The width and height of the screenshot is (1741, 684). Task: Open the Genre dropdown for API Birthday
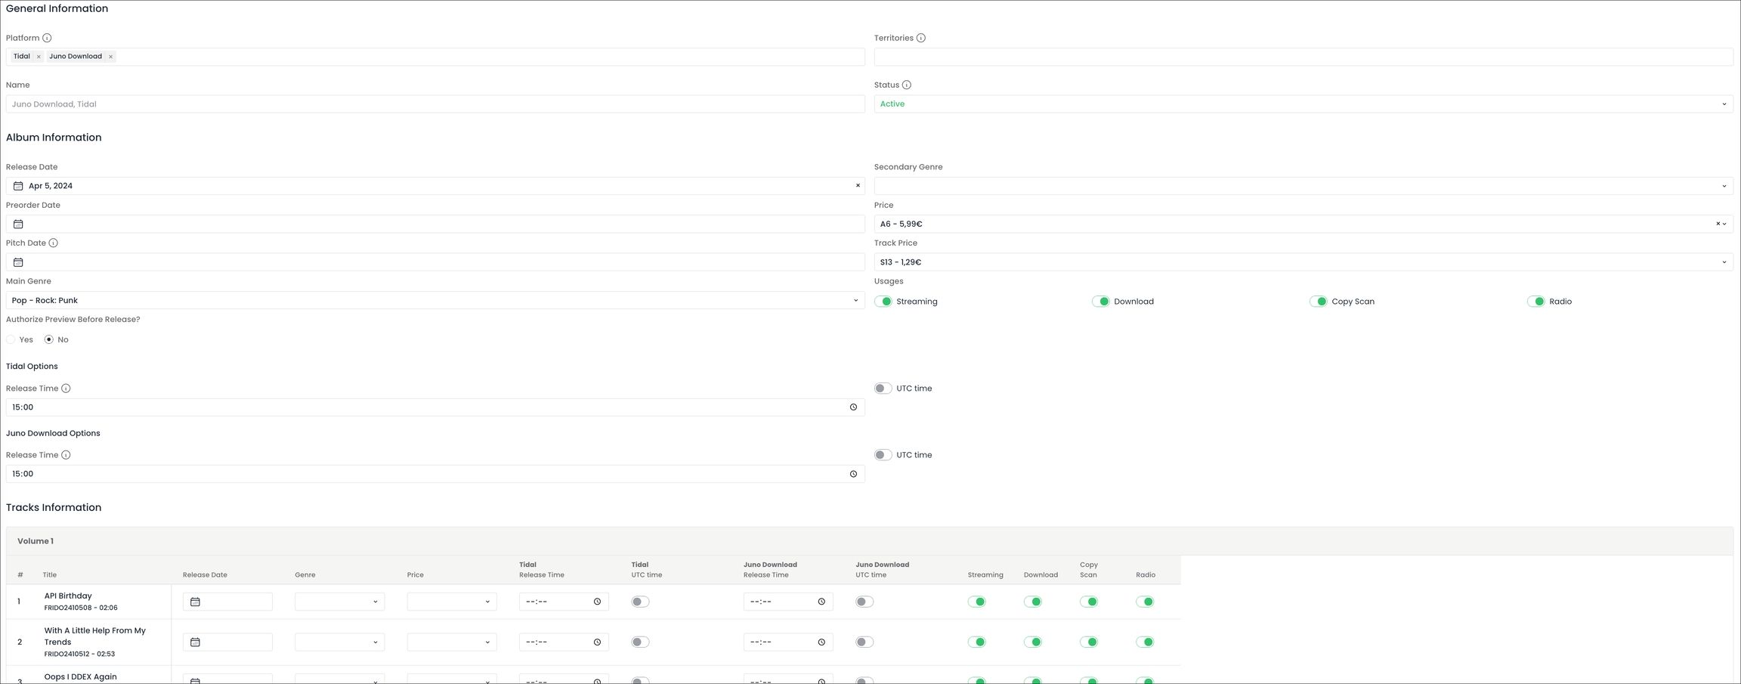tap(339, 602)
